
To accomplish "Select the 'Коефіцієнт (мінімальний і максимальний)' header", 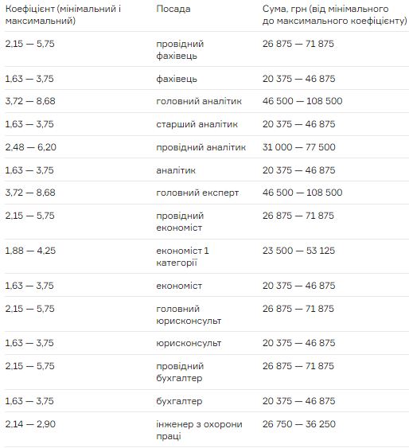I will pos(63,15).
